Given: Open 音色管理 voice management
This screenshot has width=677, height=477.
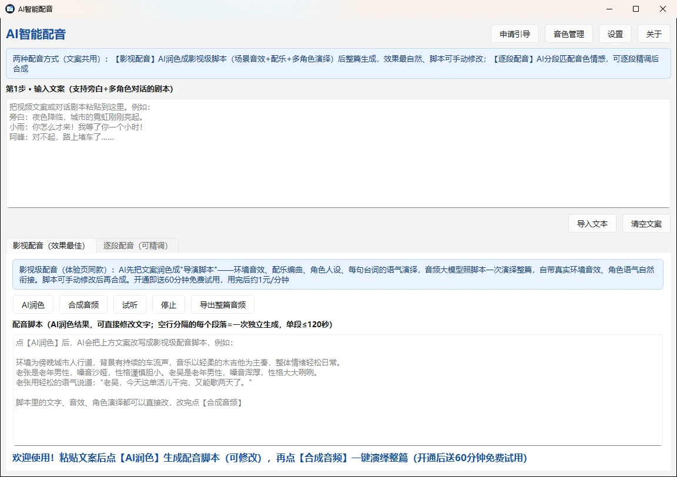Looking at the screenshot, I should click(569, 34).
